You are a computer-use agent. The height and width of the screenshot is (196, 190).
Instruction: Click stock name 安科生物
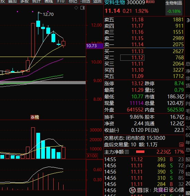click(115, 2)
